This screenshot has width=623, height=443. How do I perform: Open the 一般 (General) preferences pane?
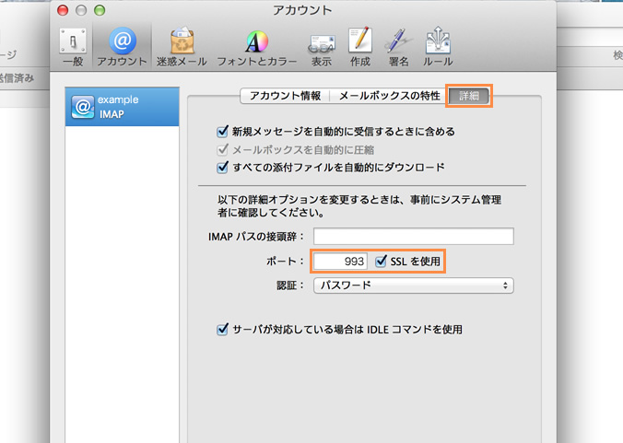click(x=73, y=47)
